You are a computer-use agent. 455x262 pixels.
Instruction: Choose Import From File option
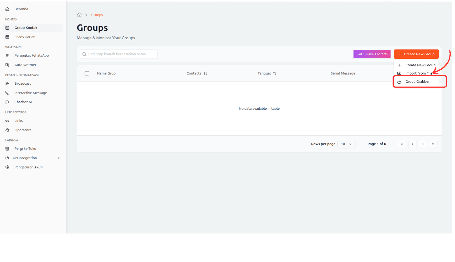point(418,73)
